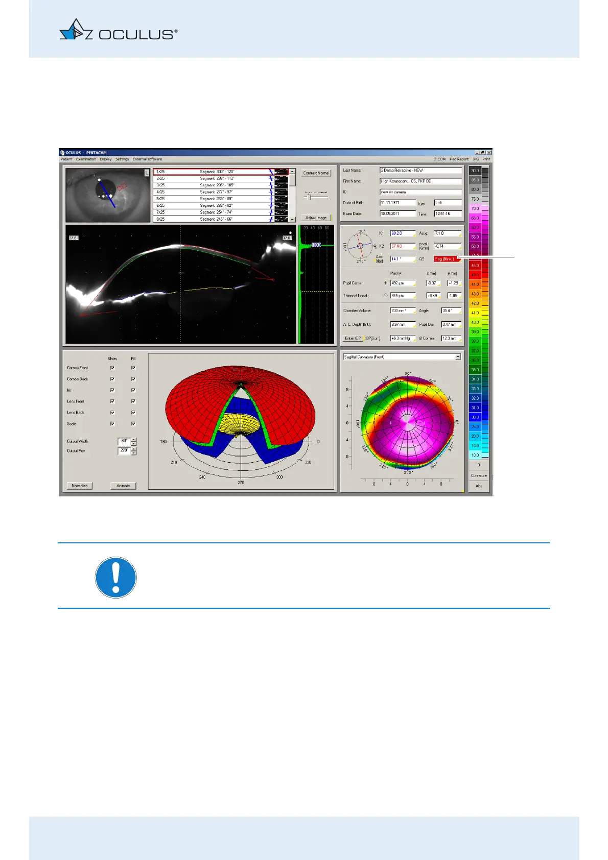This screenshot has width=608, height=860.
Task: Click the circle marker beside Thinnest Locat
Action: (385, 296)
